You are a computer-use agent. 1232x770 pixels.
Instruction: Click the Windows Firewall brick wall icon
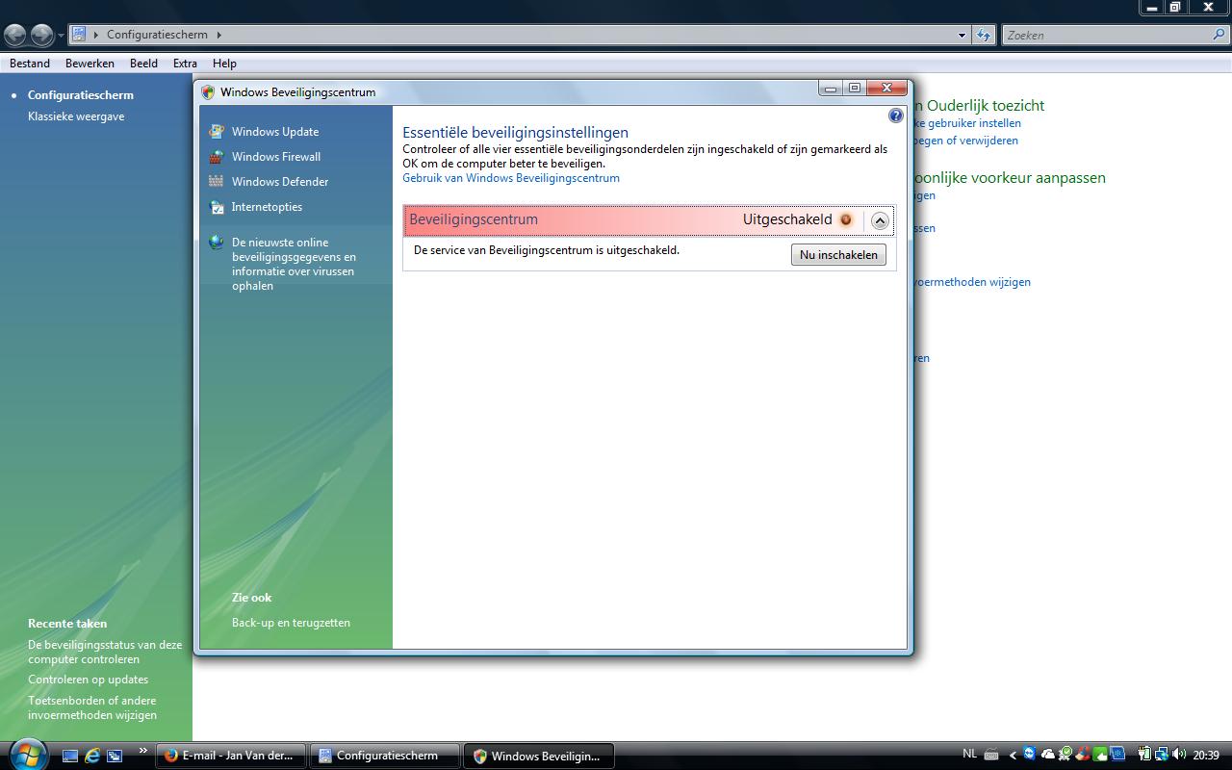(216, 157)
